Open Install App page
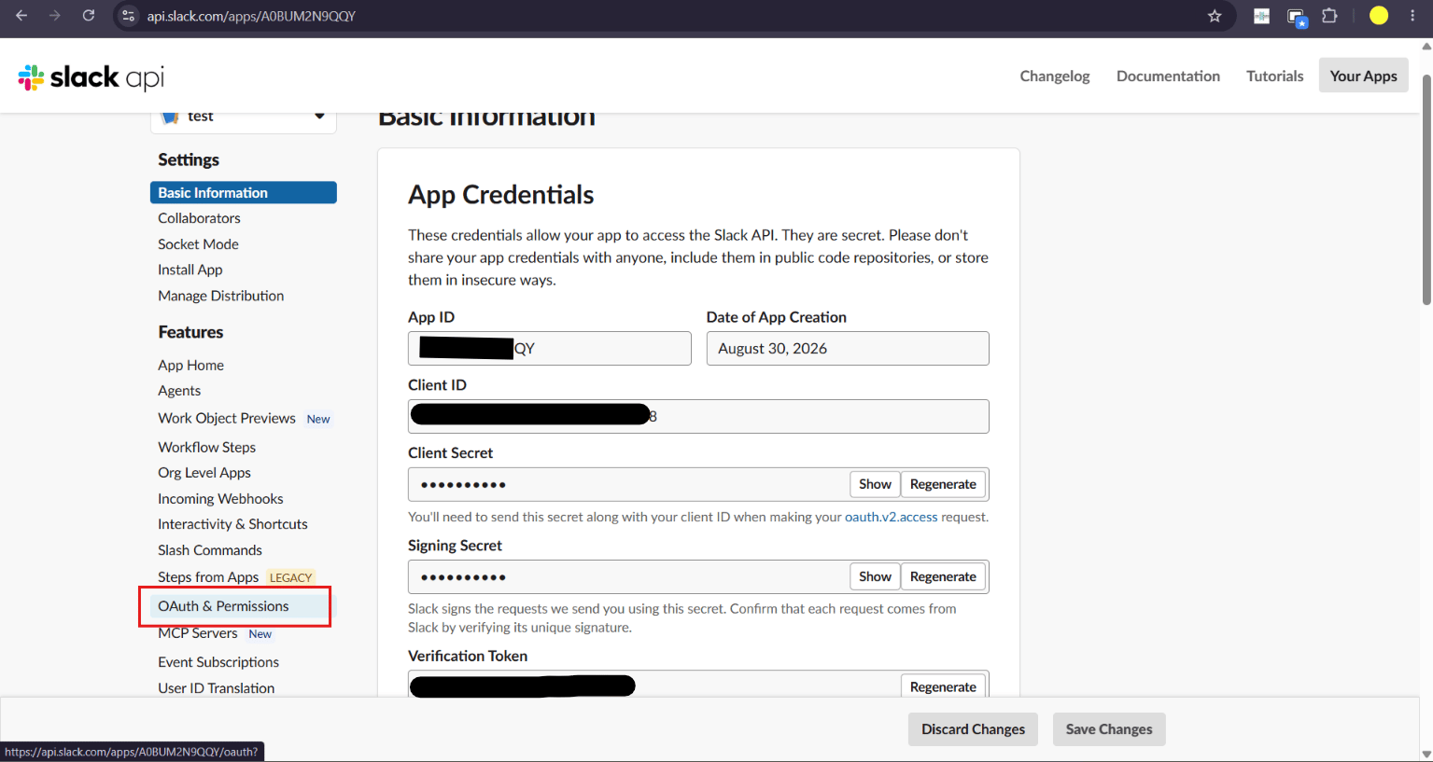Image resolution: width=1433 pixels, height=762 pixels. [x=190, y=270]
